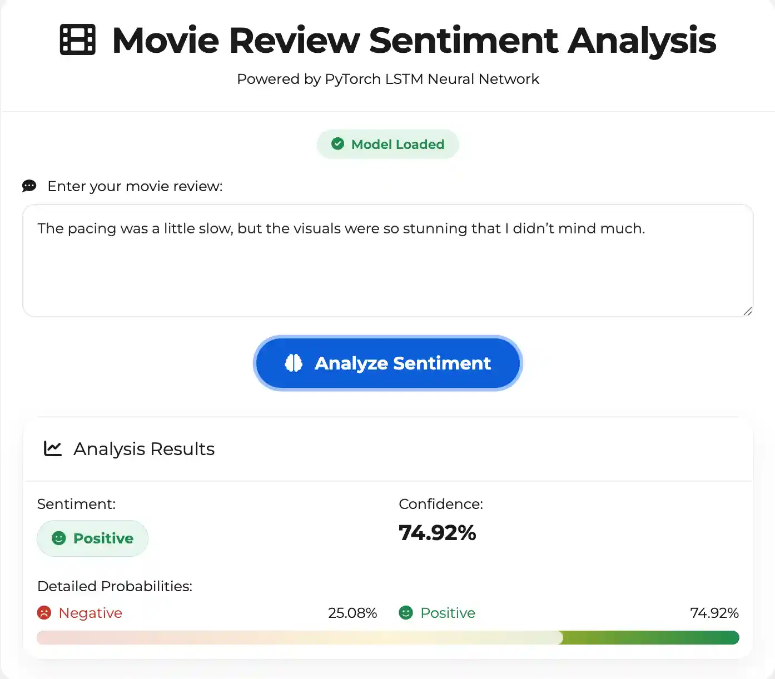This screenshot has width=775, height=679.
Task: Click the speech bubble icon beside the review prompt
Action: pos(28,186)
